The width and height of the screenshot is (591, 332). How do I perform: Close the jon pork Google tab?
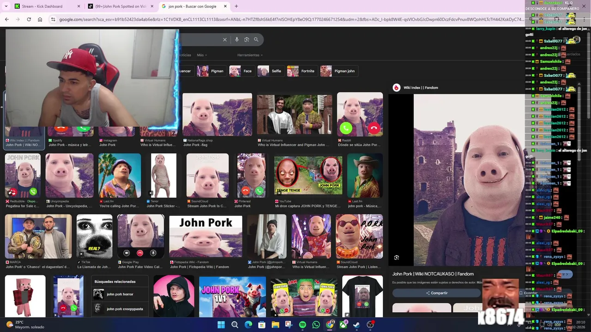(x=225, y=6)
